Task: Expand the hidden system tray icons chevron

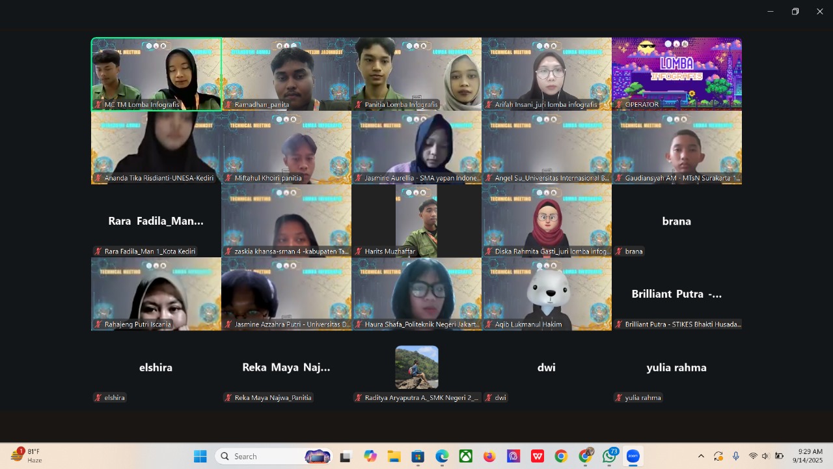Action: (x=701, y=456)
